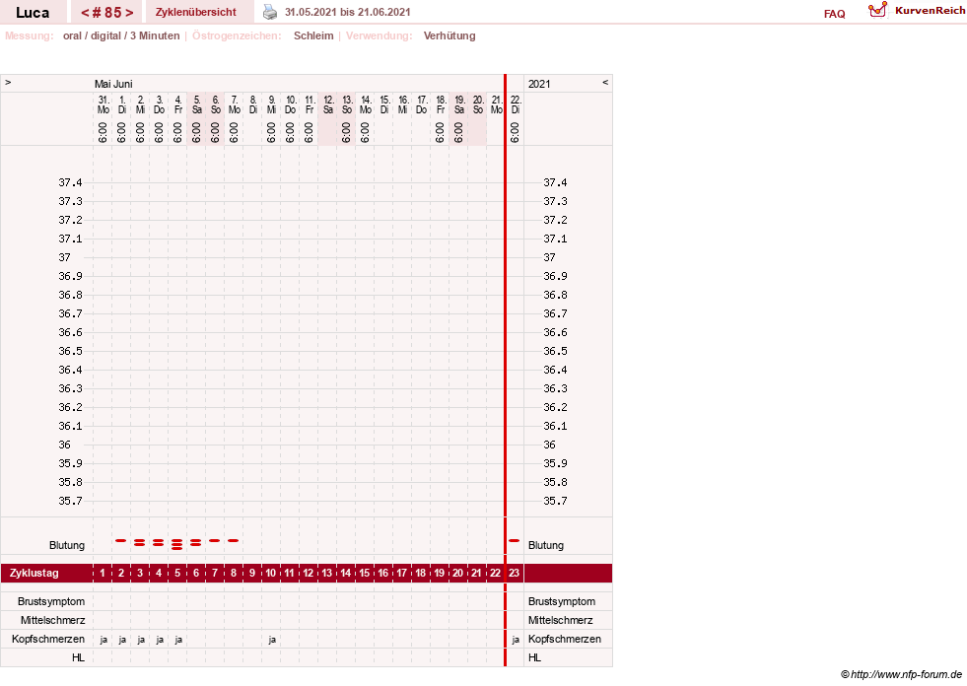Click the user name Luca
This screenshot has height=686, width=967.
[33, 13]
